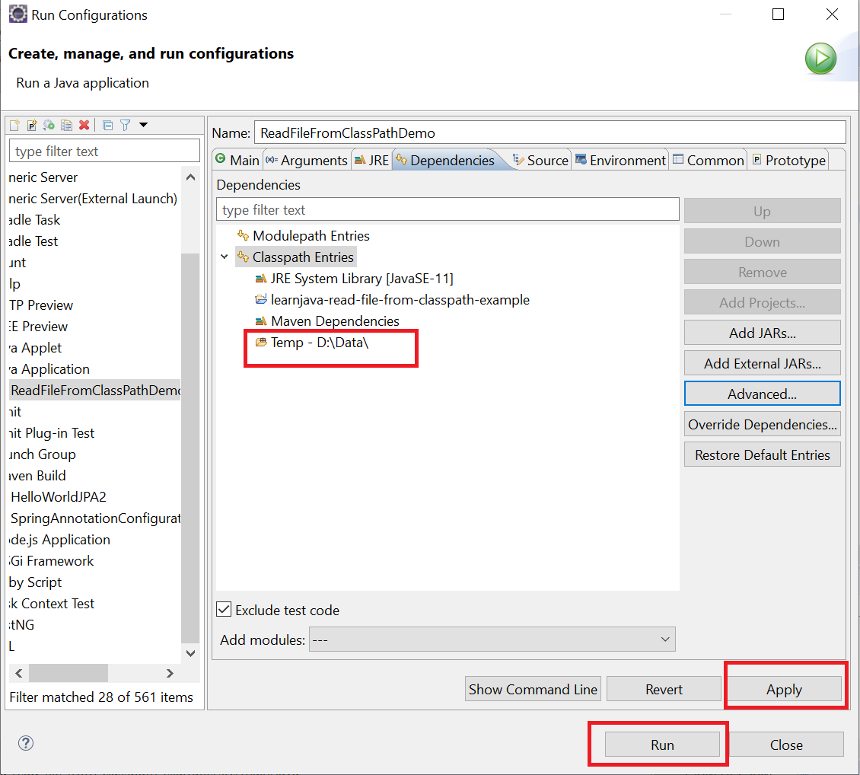Click the Export launch configuration icon
This screenshot has width=860, height=775.
(49, 126)
